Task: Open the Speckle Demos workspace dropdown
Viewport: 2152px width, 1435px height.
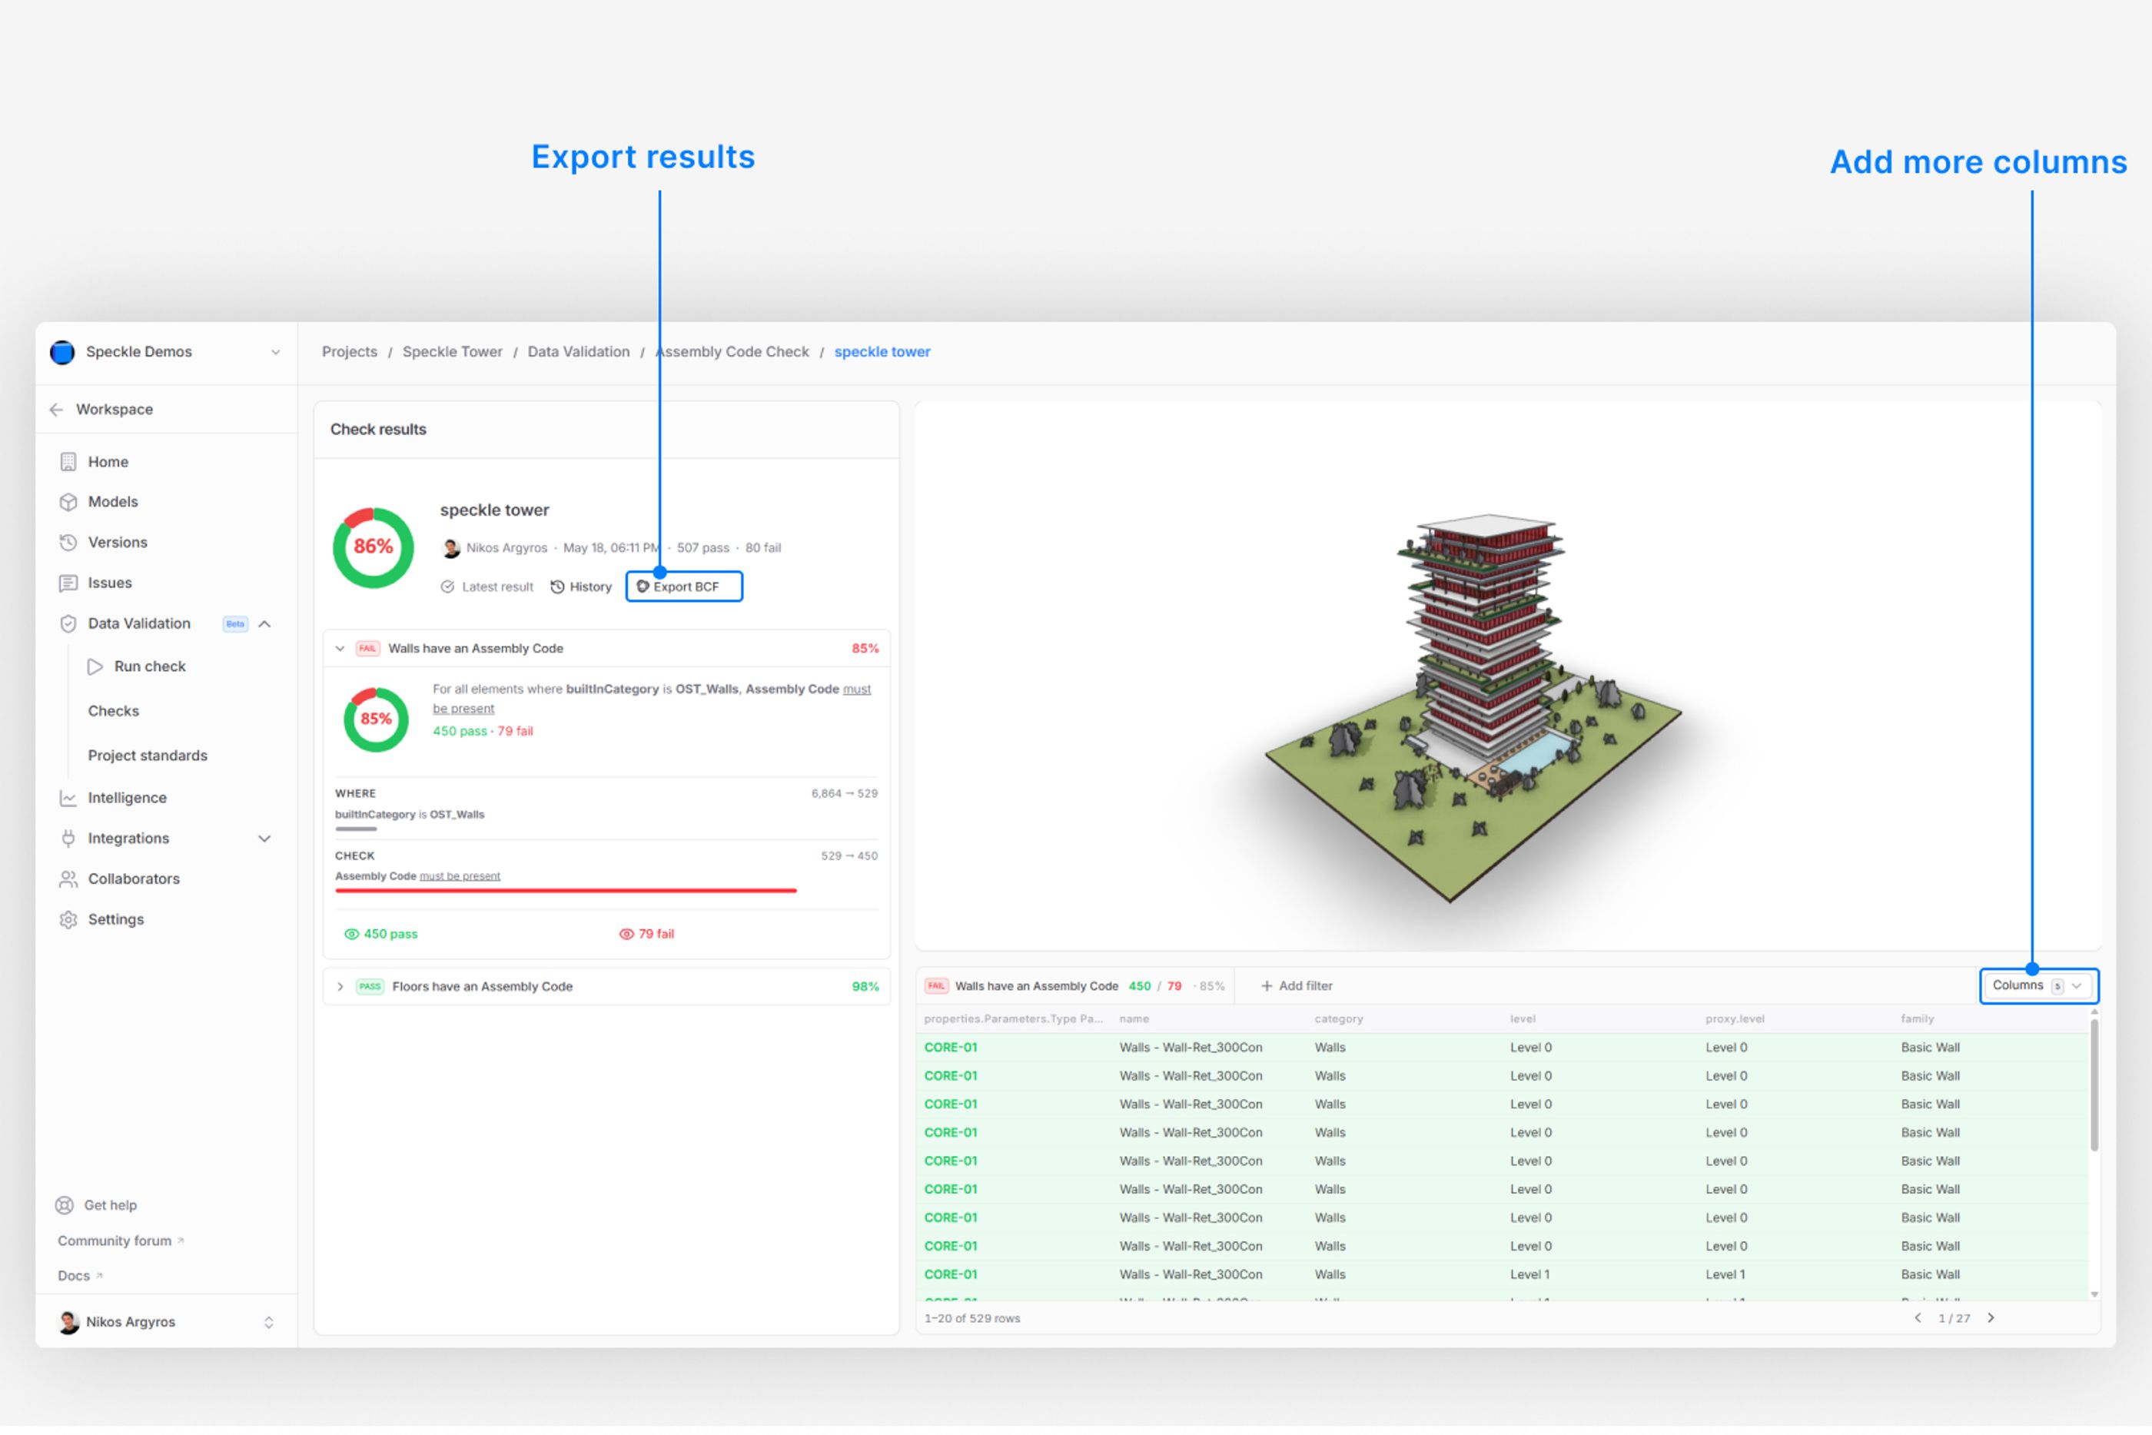Action: (275, 352)
